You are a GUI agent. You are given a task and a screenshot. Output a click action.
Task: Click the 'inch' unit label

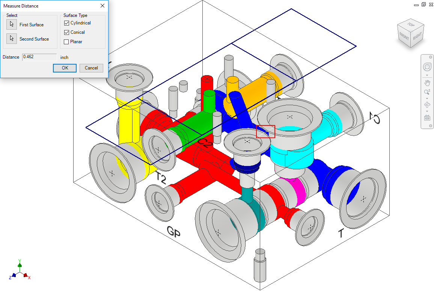point(64,57)
